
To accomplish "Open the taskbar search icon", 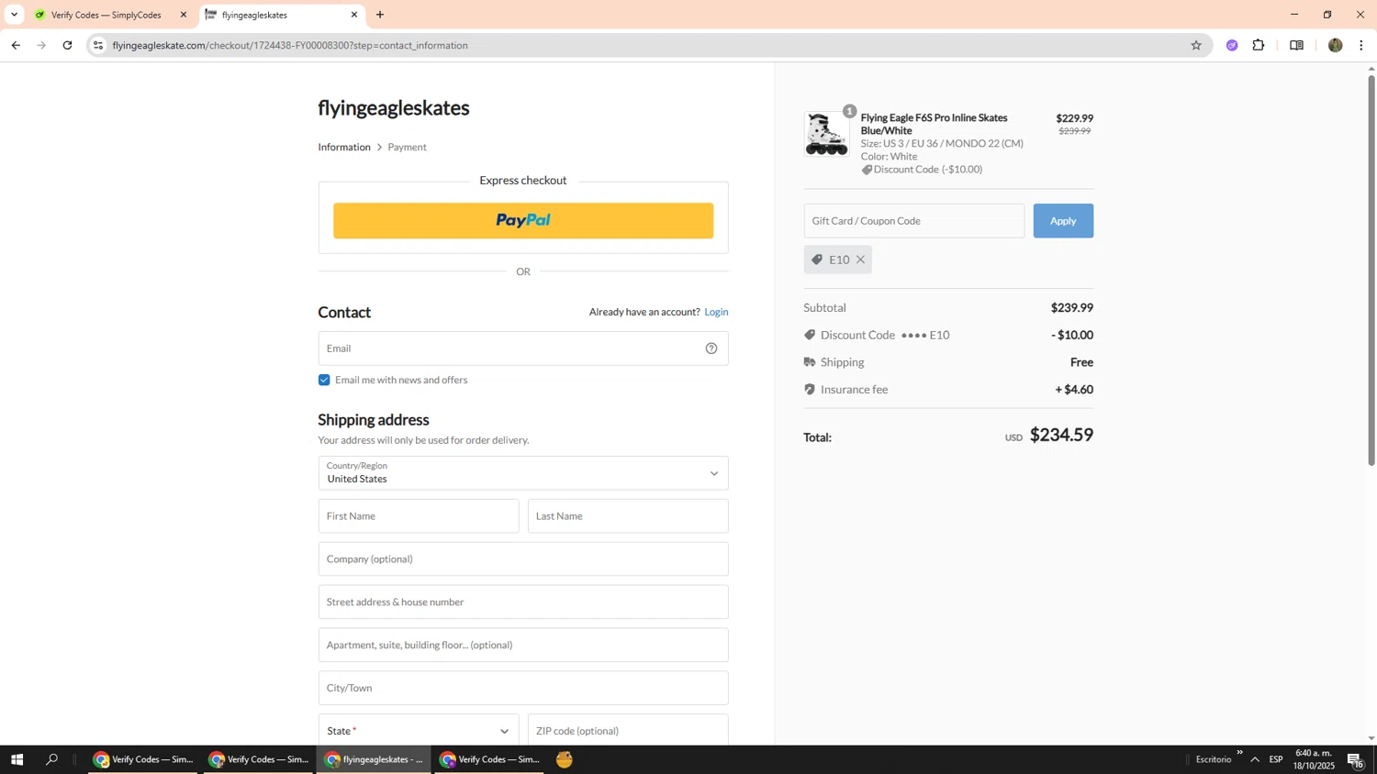I will click(x=52, y=759).
